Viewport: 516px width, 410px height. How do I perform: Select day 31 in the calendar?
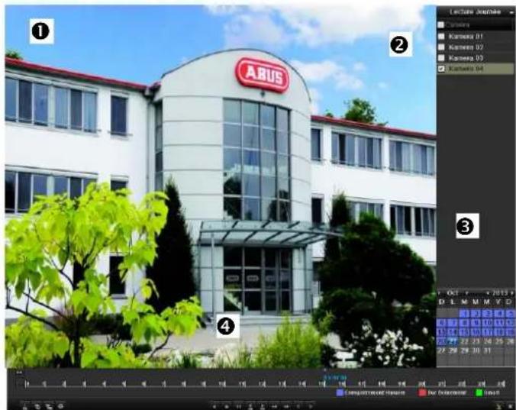tap(487, 350)
